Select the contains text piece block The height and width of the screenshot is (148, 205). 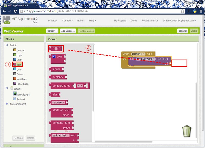tap(61, 125)
